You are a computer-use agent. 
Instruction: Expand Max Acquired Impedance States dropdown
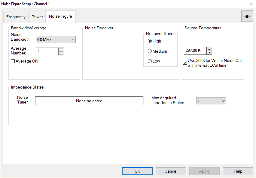[x=211, y=101]
